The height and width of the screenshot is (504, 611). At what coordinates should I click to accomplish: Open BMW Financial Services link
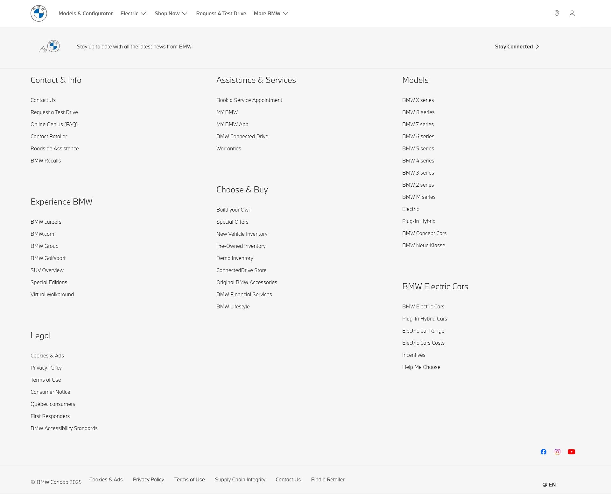[244, 294]
